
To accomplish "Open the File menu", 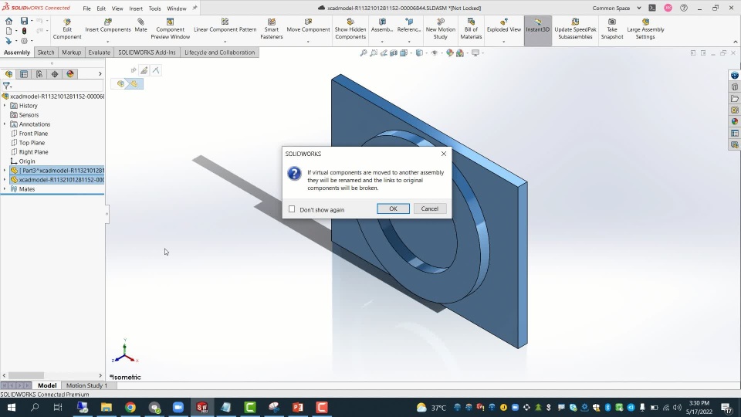I will pyautogui.click(x=86, y=8).
